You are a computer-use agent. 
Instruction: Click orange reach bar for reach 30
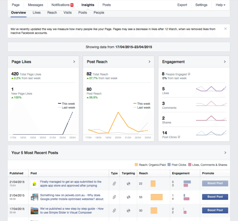(154, 210)
